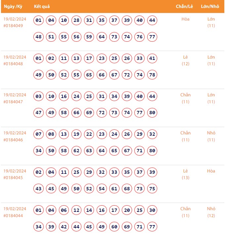Open draw ID #0184049

tap(13, 25)
